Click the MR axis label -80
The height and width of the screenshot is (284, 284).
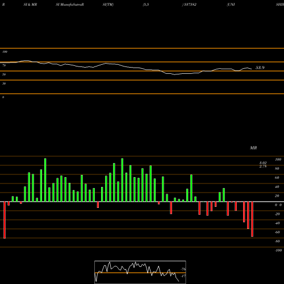point(277,241)
